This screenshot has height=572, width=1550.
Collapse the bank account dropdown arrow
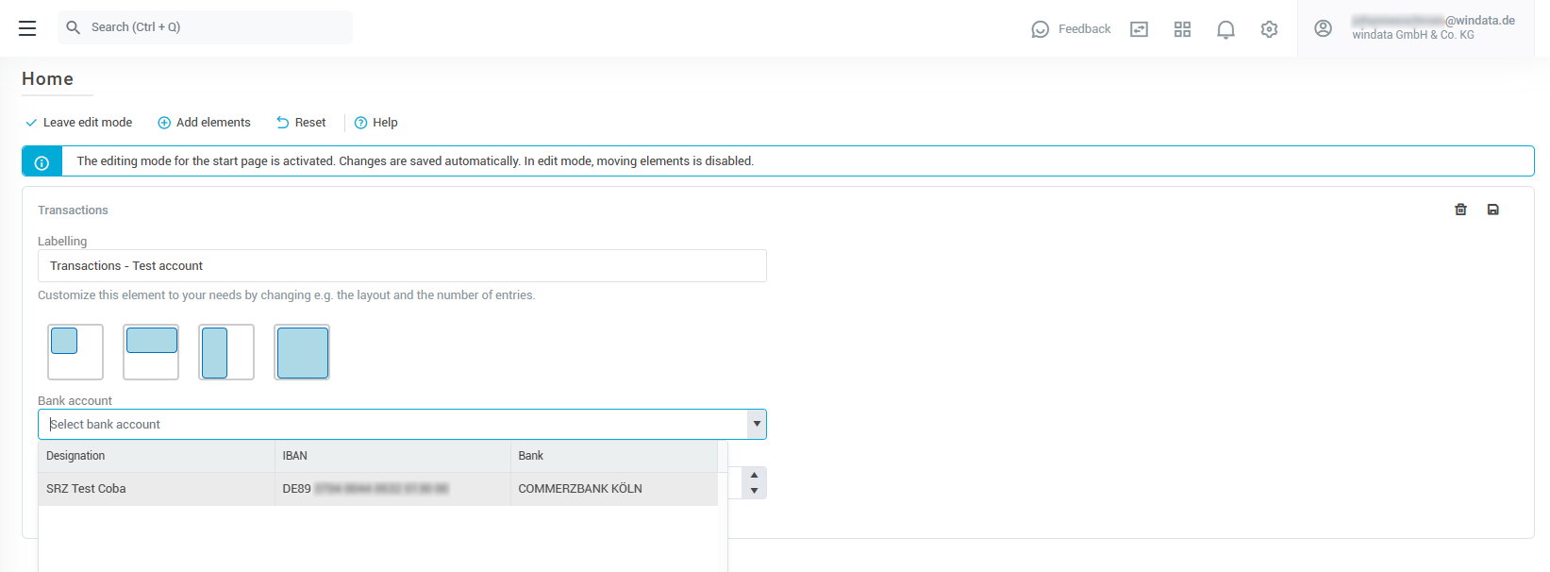[756, 425]
